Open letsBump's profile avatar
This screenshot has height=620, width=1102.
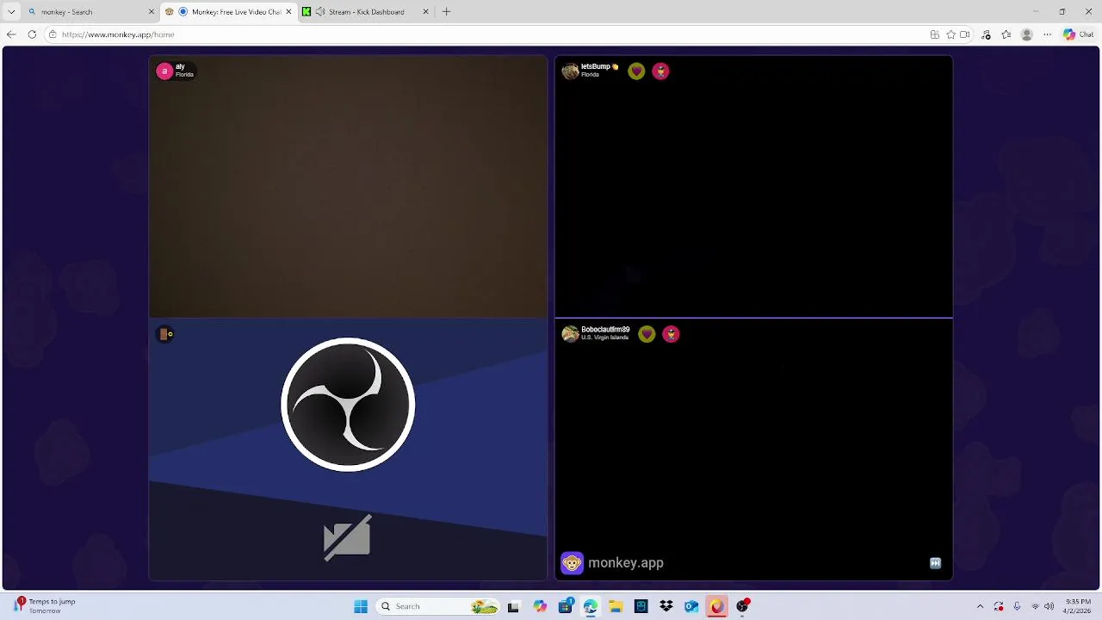(570, 71)
